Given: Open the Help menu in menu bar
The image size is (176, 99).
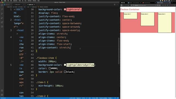Looking at the screenshot, I should [x=38, y=1].
